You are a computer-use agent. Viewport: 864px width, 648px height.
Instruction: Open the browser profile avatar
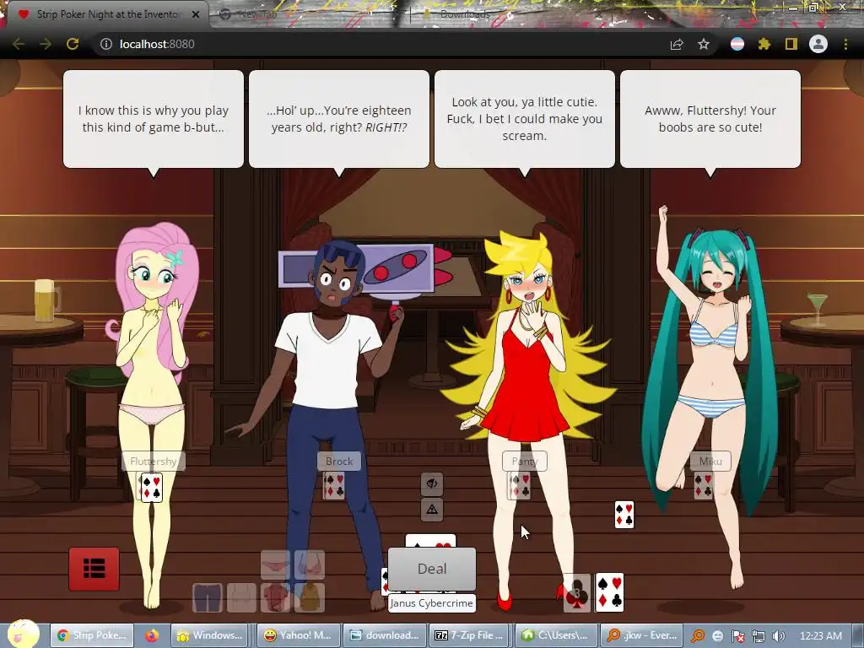point(818,44)
